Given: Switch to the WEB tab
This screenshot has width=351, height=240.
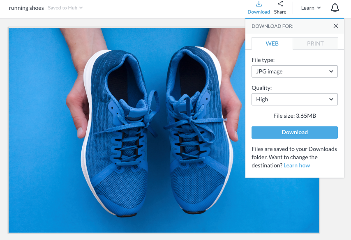Looking at the screenshot, I should pyautogui.click(x=272, y=43).
